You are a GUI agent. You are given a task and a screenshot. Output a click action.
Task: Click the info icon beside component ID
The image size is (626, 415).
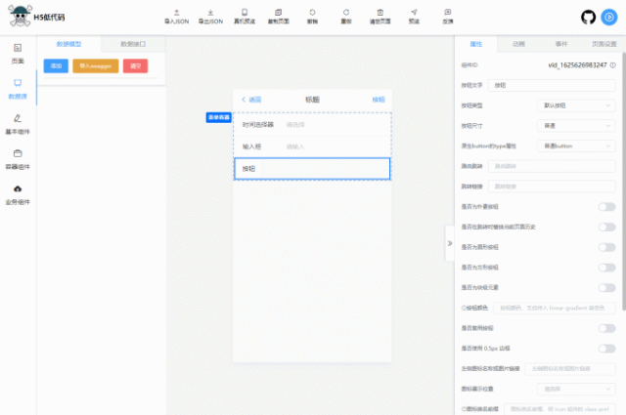613,65
